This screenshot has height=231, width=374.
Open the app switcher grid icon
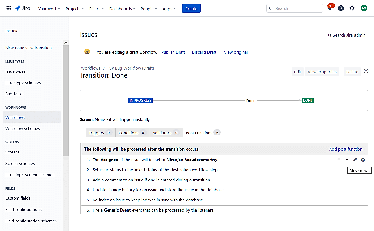pyautogui.click(x=9, y=8)
